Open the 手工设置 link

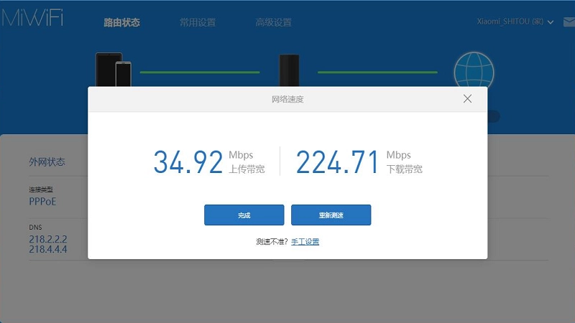coord(305,242)
